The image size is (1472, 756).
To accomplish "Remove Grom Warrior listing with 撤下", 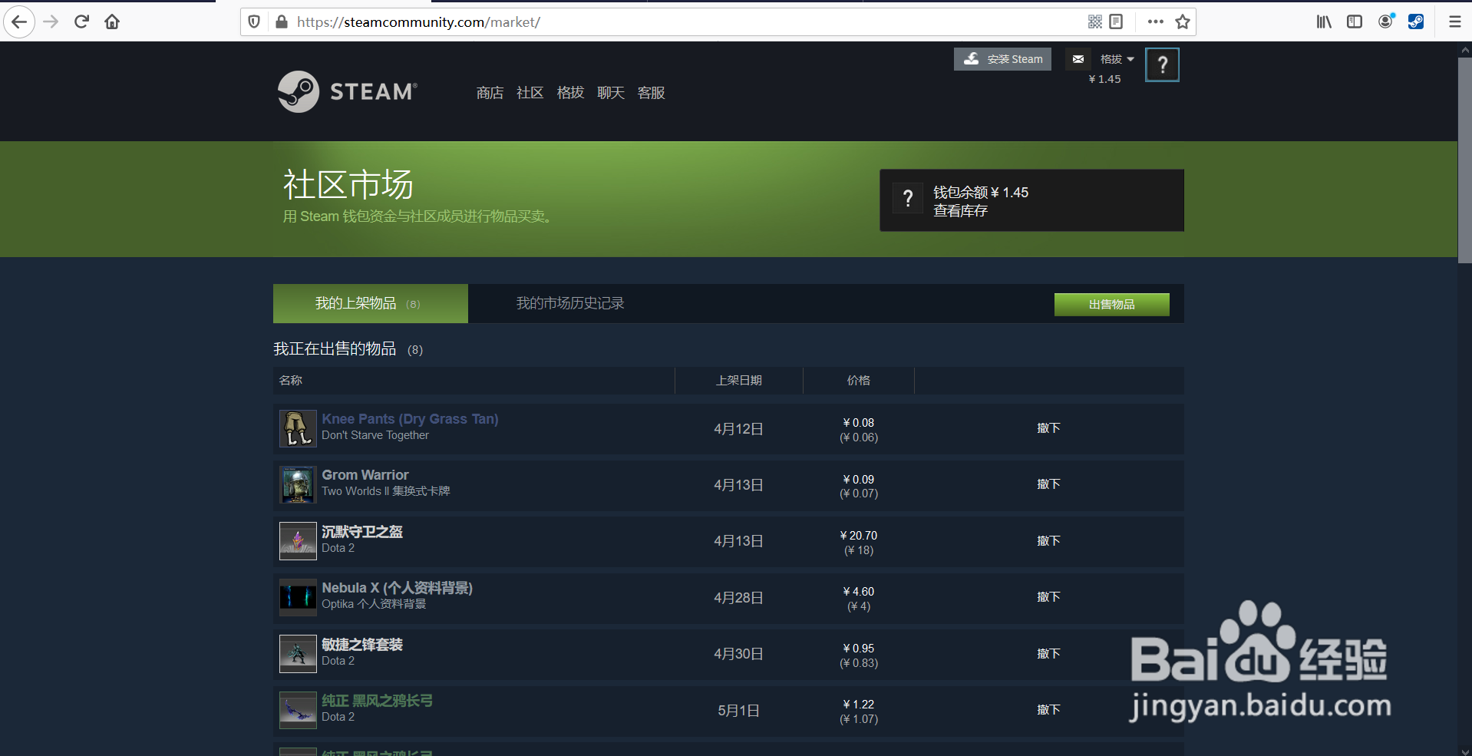I will [x=1048, y=484].
